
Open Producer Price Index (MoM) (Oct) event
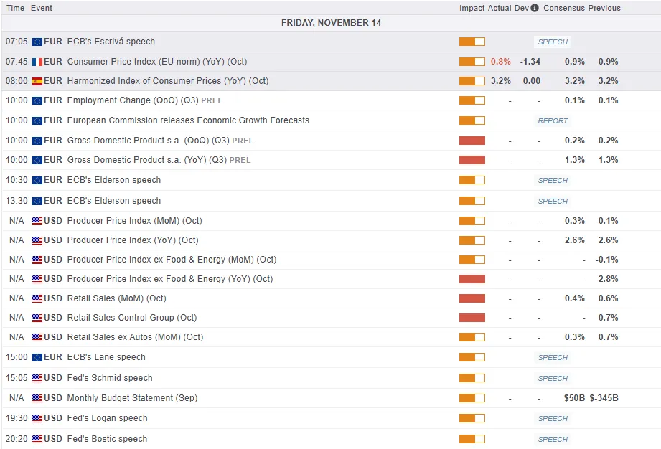pyautogui.click(x=134, y=221)
